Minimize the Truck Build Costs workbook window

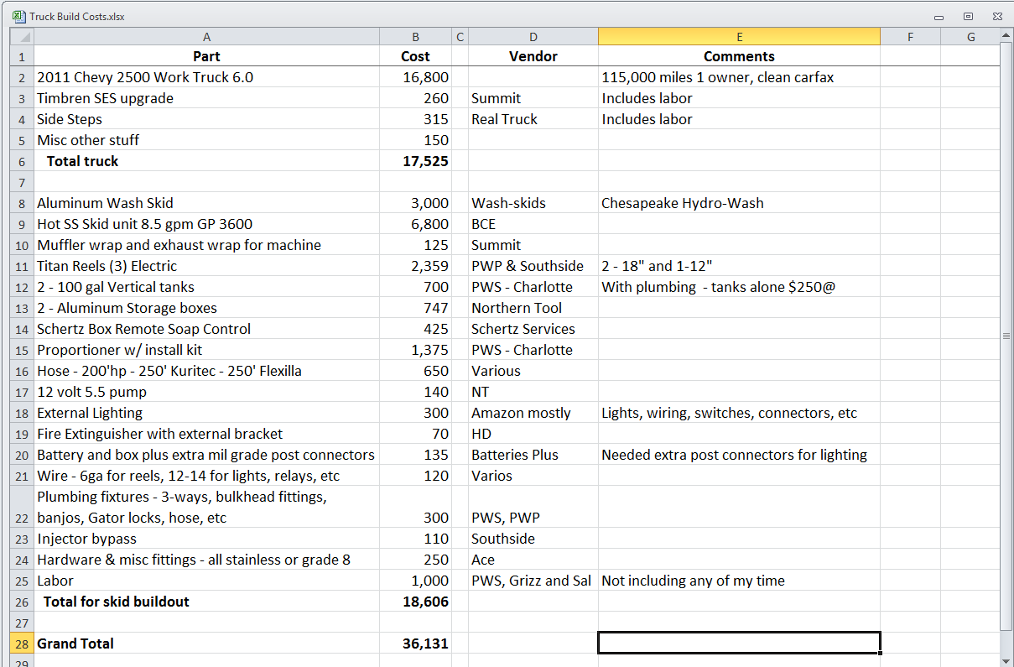(939, 17)
